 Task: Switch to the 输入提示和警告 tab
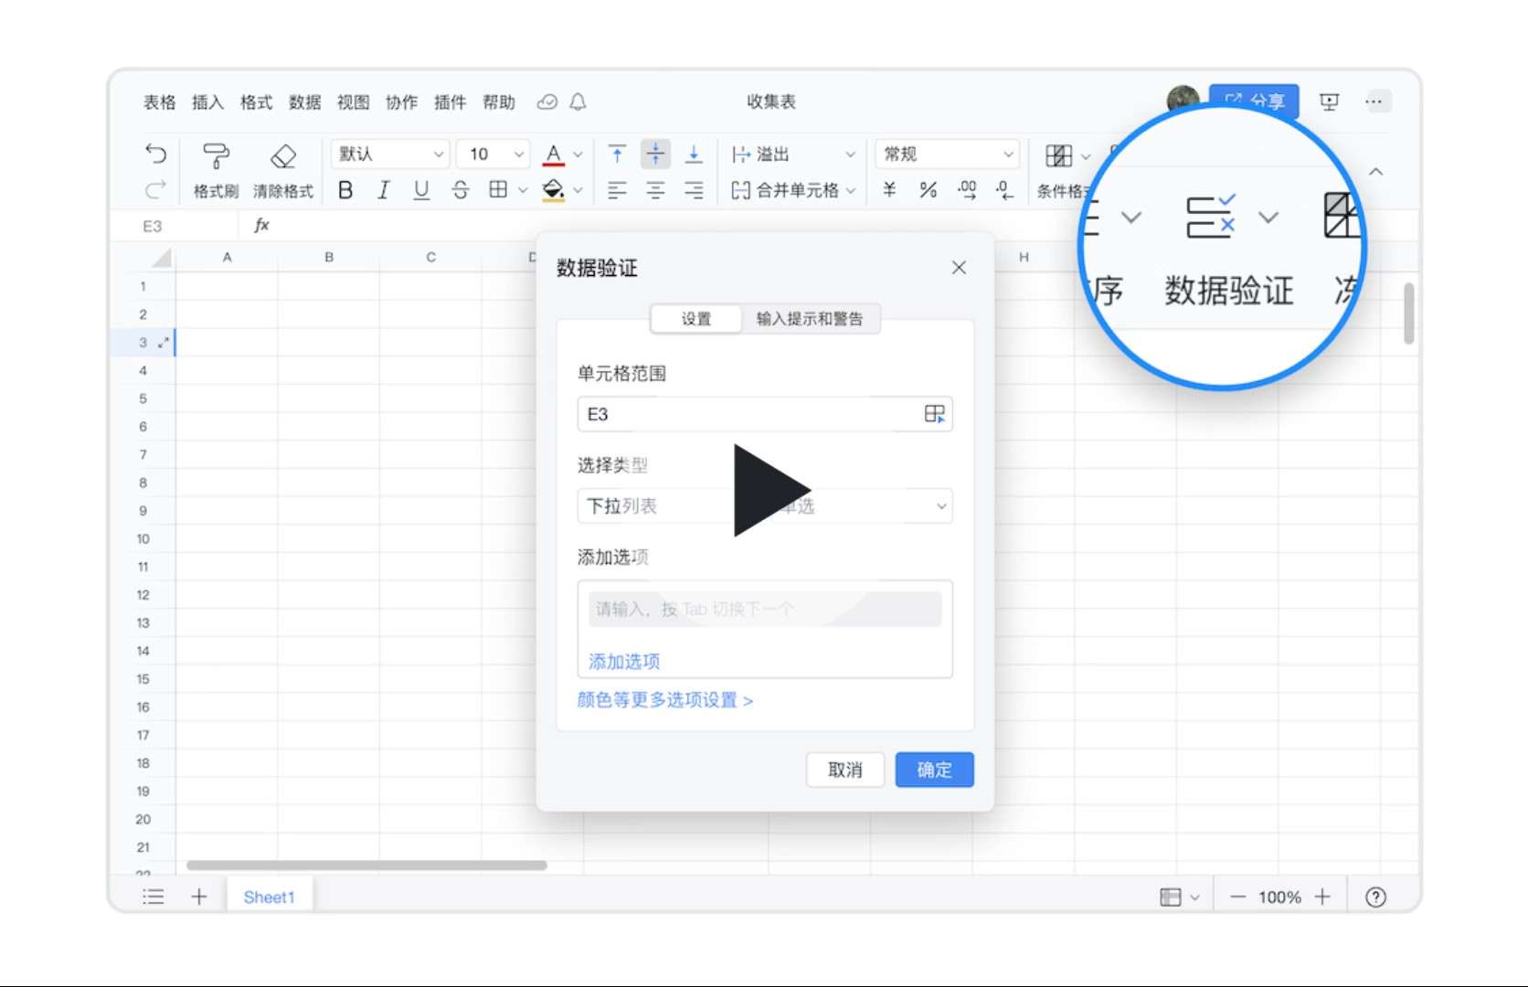click(x=810, y=319)
